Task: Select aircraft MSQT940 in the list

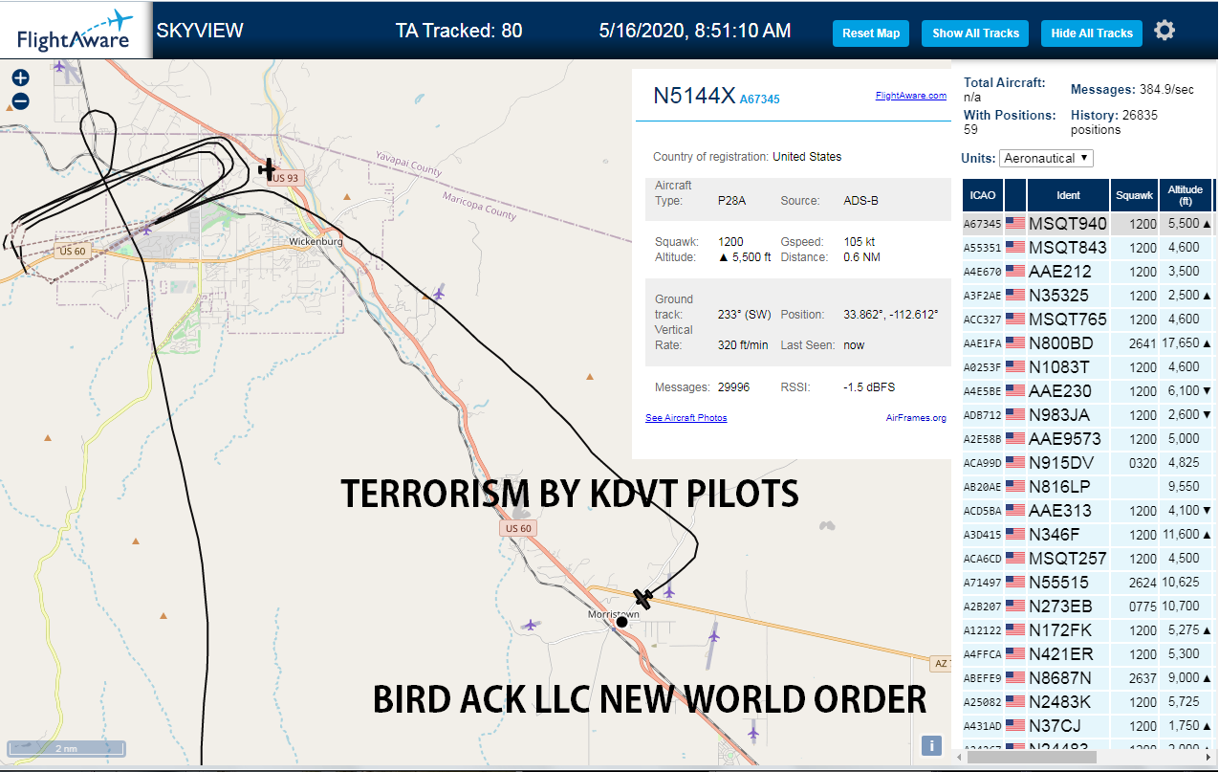Action: point(1088,224)
